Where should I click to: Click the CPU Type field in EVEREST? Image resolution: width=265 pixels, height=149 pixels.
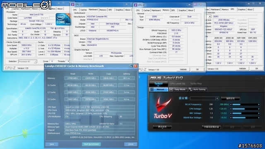click(99, 107)
